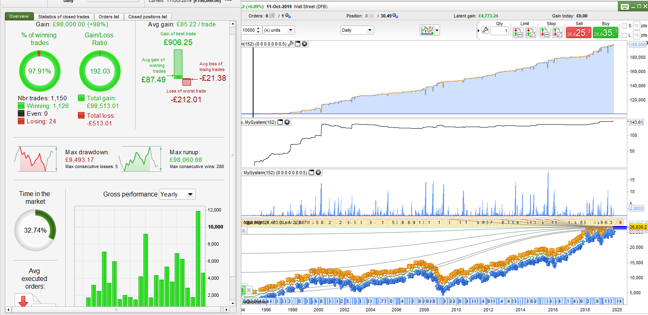Image resolution: width=648 pixels, height=315 pixels.
Task: Enable the L pts checkbox
Action: (x=624, y=35)
